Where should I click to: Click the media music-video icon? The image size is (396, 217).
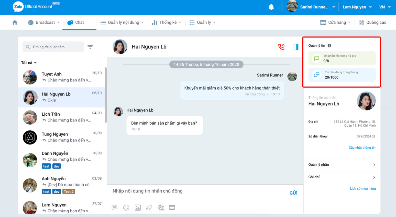point(161,208)
